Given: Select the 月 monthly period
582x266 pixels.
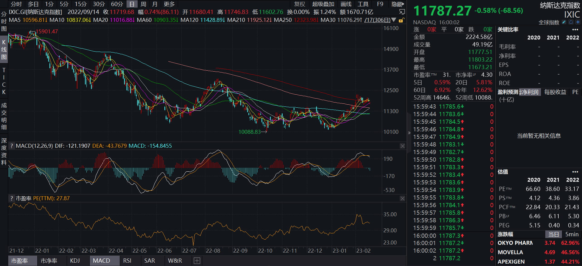Looking at the screenshot, I should (155, 4).
